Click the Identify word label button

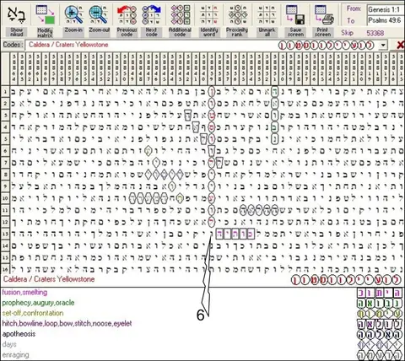(209, 32)
